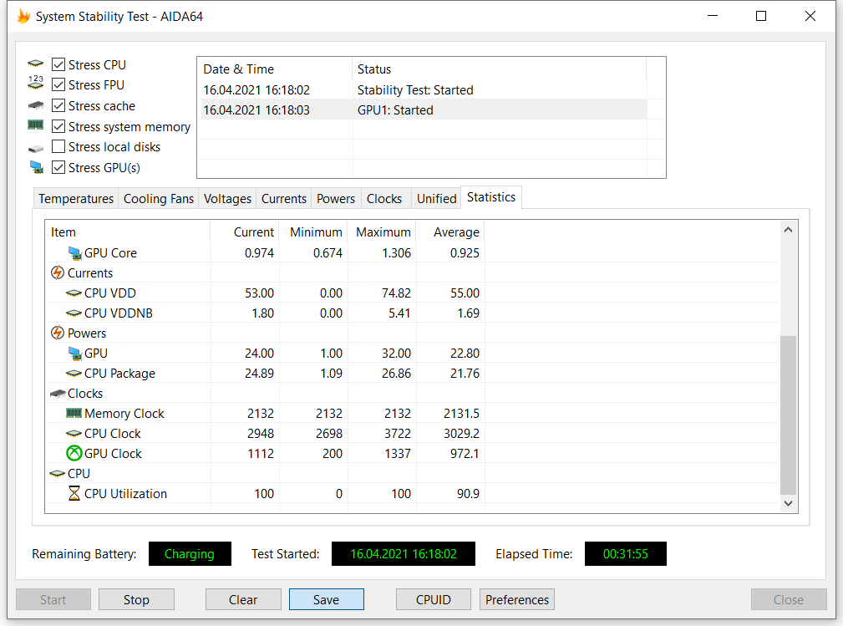Click the Powers lightning bolt icon
The height and width of the screenshot is (626, 843).
pos(57,333)
